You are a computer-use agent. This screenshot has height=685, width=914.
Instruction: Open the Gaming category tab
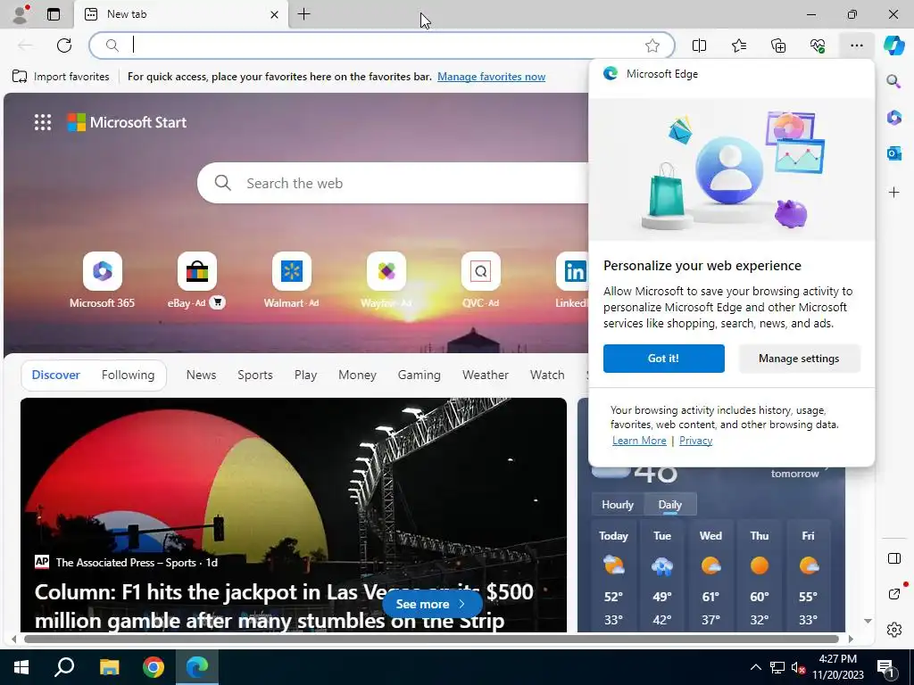click(420, 375)
